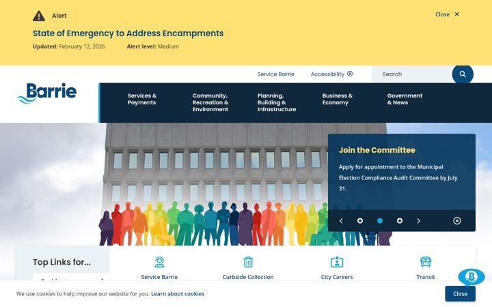Pause the carousel slideshow
Viewport: 492px width, 307px height.
coord(457,220)
